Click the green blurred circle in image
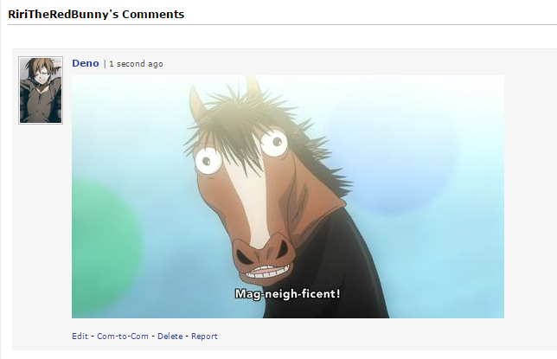The image size is (557, 359). [105, 247]
